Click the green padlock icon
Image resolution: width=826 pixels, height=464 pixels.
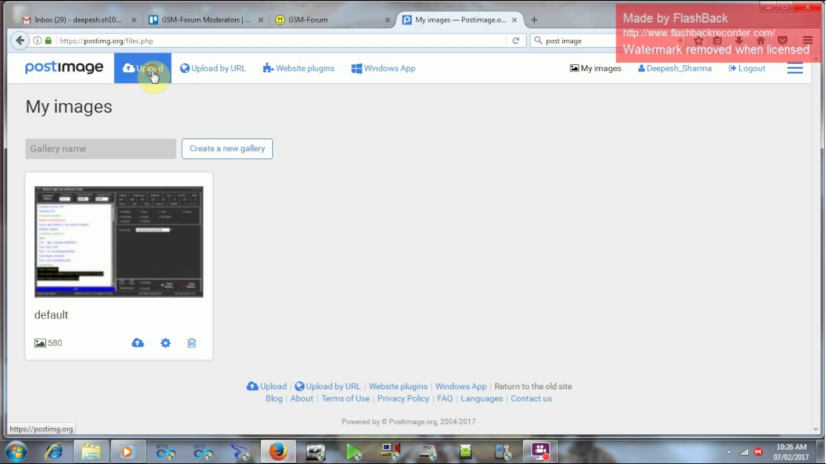click(48, 41)
